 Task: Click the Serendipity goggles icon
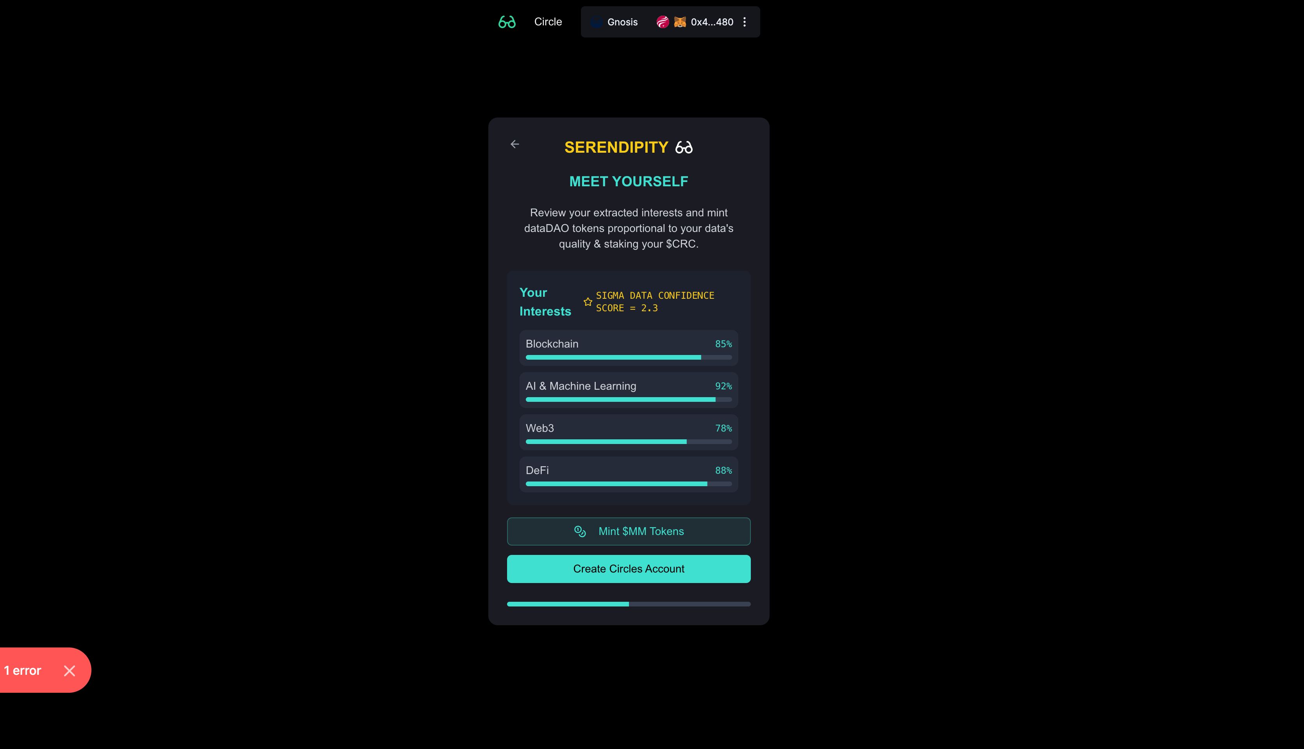pos(683,148)
